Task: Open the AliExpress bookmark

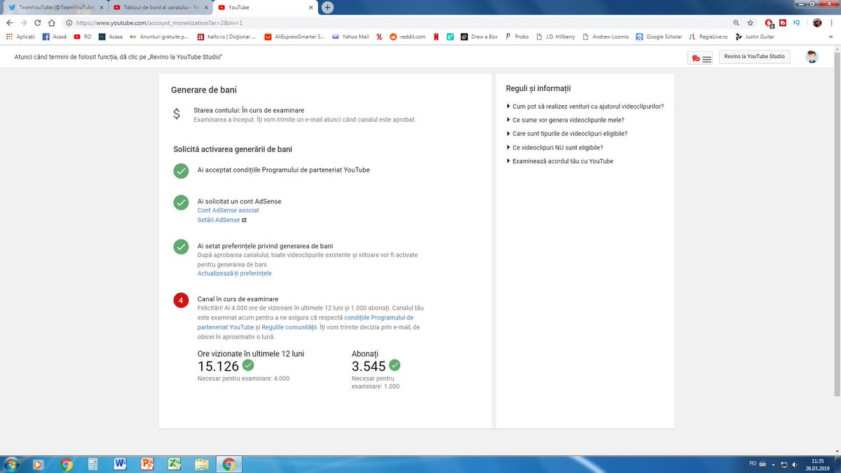Action: tap(294, 36)
